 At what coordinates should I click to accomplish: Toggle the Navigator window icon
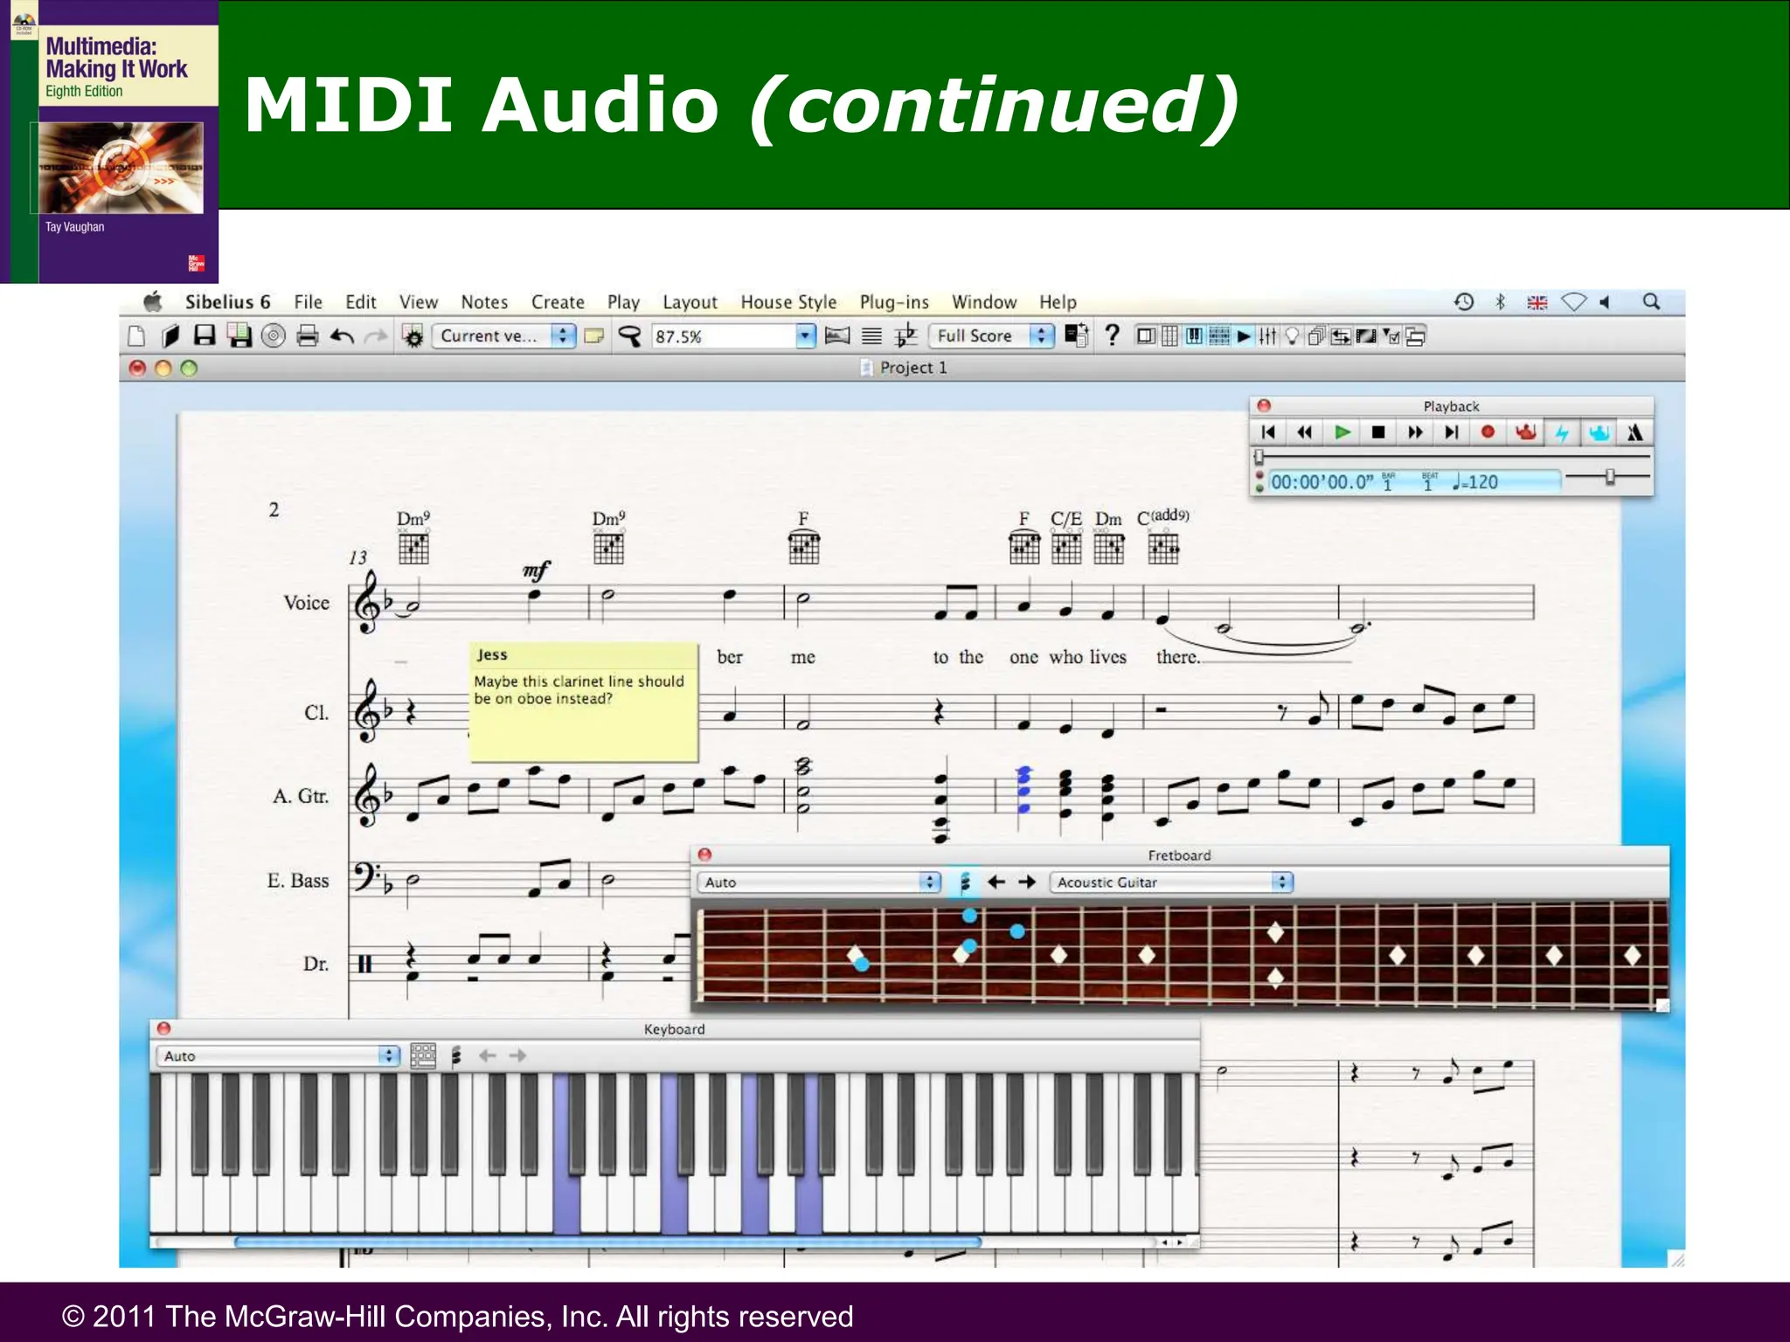(x=1146, y=336)
